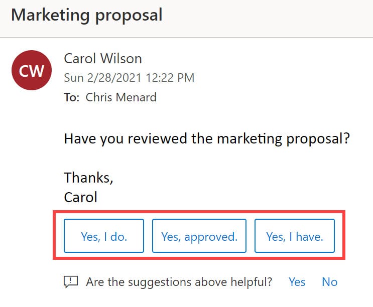
Task: Click the Marketing proposal subject title
Action: [87, 15]
